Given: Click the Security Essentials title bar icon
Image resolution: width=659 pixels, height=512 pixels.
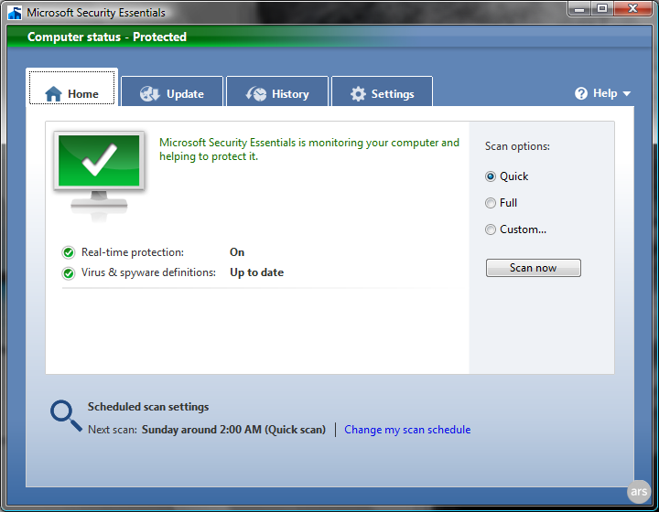Looking at the screenshot, I should [15, 13].
